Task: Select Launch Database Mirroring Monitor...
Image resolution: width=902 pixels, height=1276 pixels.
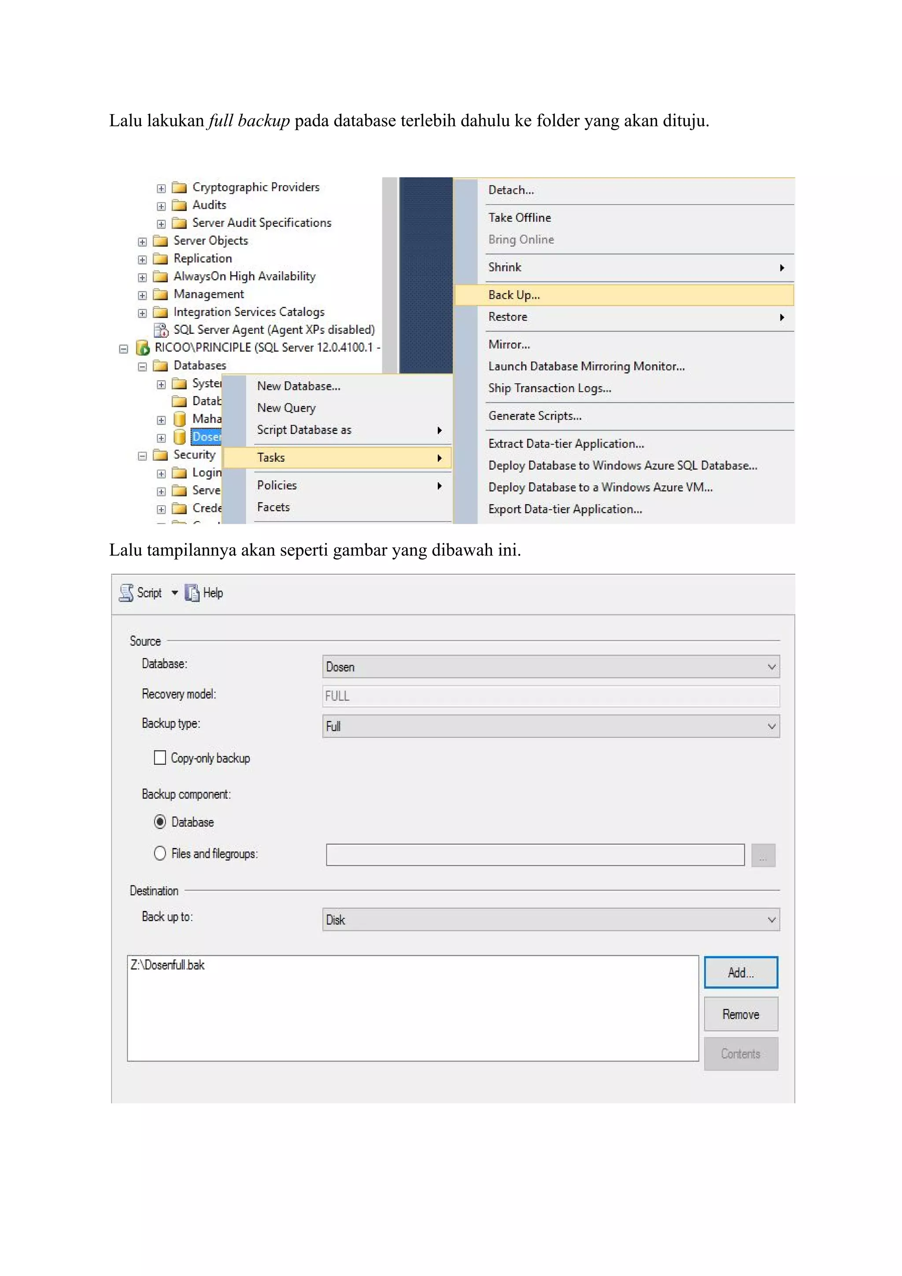Action: tap(624, 366)
